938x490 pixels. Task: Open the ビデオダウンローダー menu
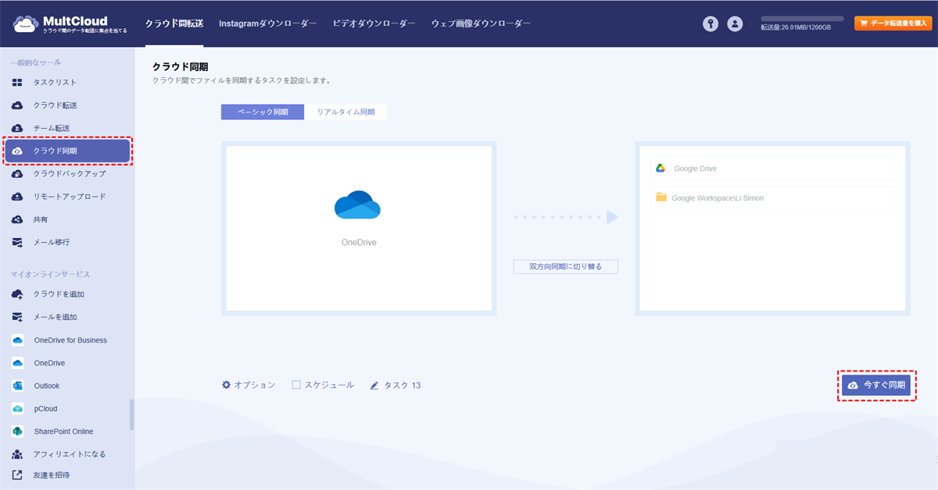[374, 23]
